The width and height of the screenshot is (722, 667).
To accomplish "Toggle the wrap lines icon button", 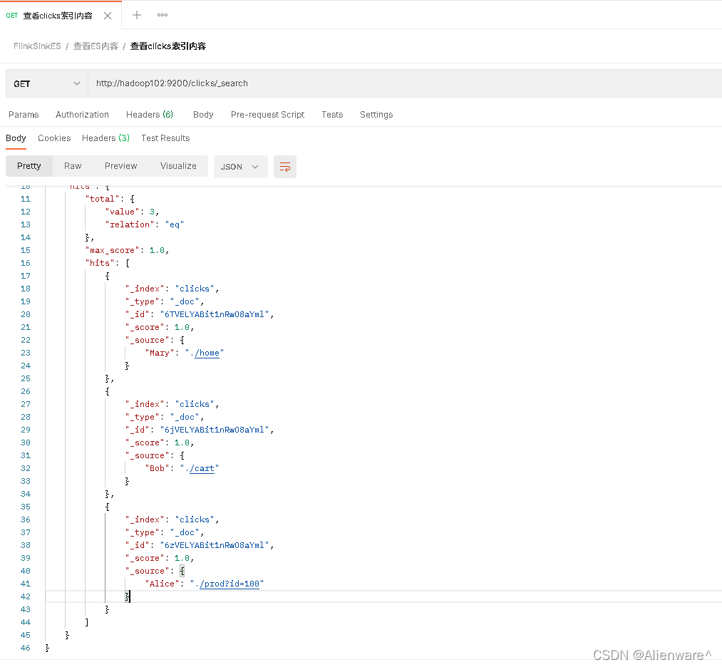I will pyautogui.click(x=285, y=167).
